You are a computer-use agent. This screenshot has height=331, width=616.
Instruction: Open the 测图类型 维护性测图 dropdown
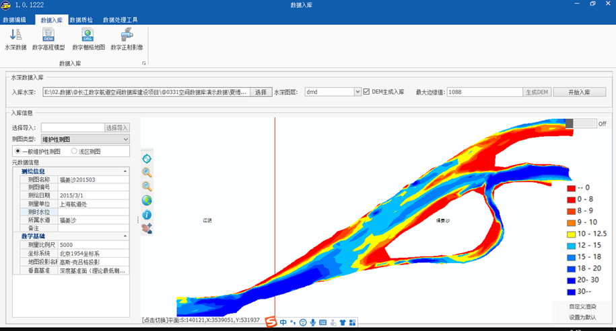coord(125,139)
